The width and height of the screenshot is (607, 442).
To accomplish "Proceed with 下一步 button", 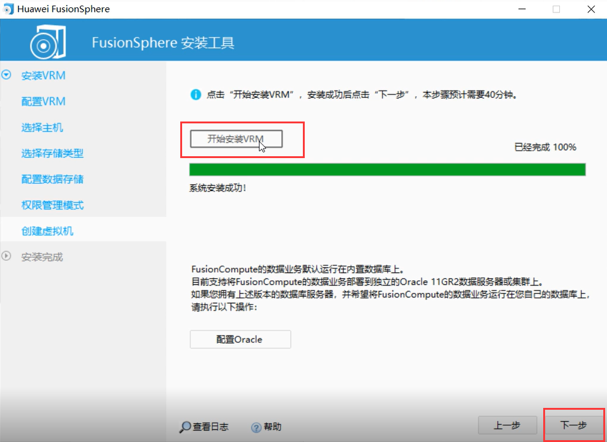I will tap(574, 425).
